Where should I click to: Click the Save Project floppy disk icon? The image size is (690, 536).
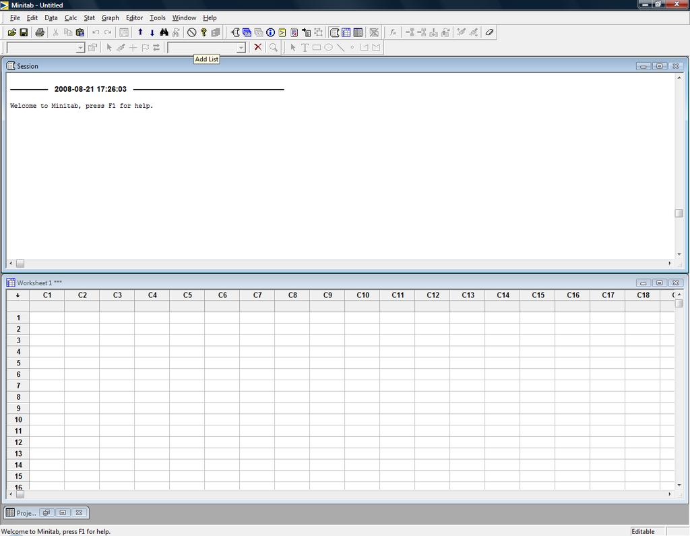[x=24, y=32]
